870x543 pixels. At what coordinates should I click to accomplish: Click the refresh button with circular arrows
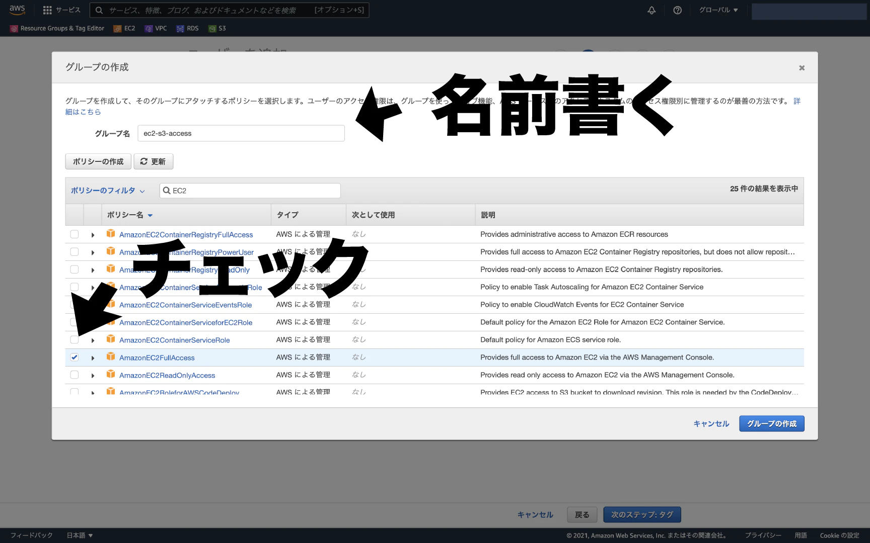pos(153,161)
